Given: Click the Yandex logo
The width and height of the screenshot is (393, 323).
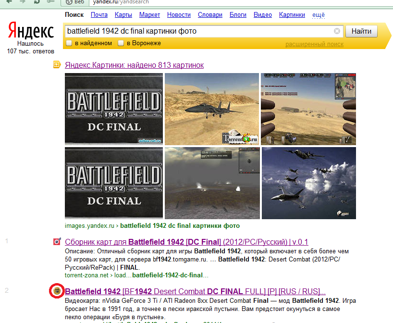Looking at the screenshot, I should pos(31,31).
